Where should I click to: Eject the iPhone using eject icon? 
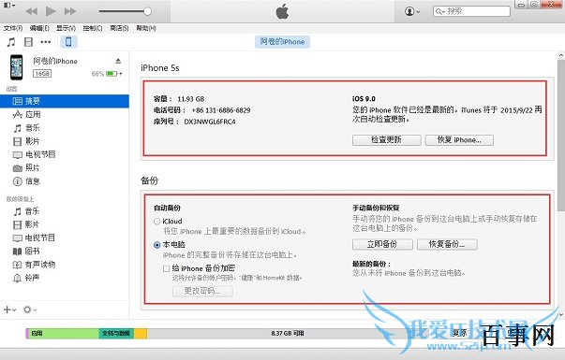(118, 61)
